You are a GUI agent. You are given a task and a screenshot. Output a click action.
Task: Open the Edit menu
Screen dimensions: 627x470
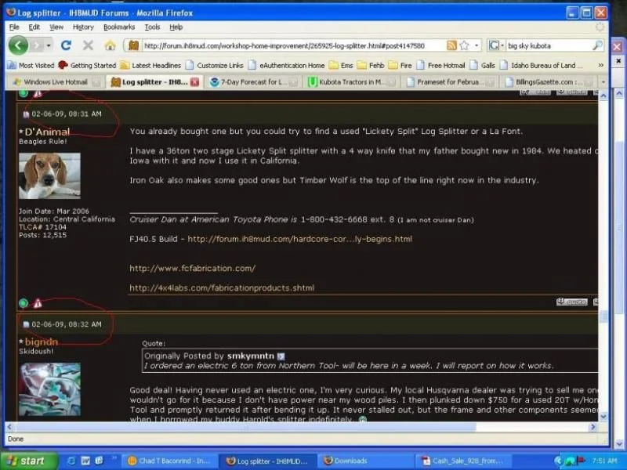pyautogui.click(x=34, y=27)
